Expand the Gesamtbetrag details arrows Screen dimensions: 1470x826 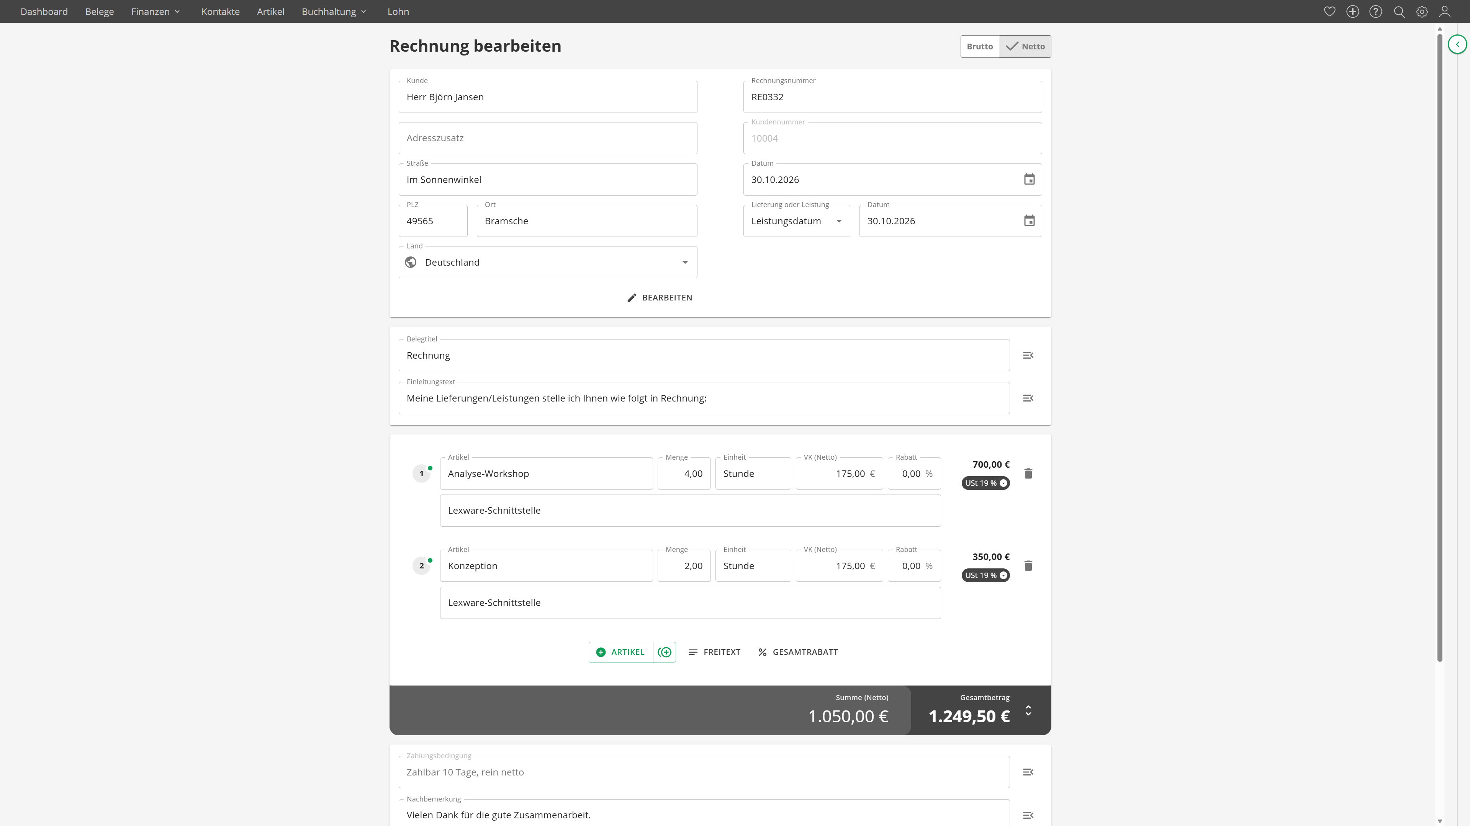pyautogui.click(x=1028, y=711)
